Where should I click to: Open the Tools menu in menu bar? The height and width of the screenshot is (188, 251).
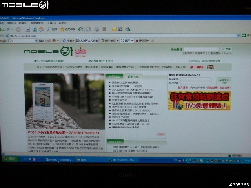pos(51,23)
